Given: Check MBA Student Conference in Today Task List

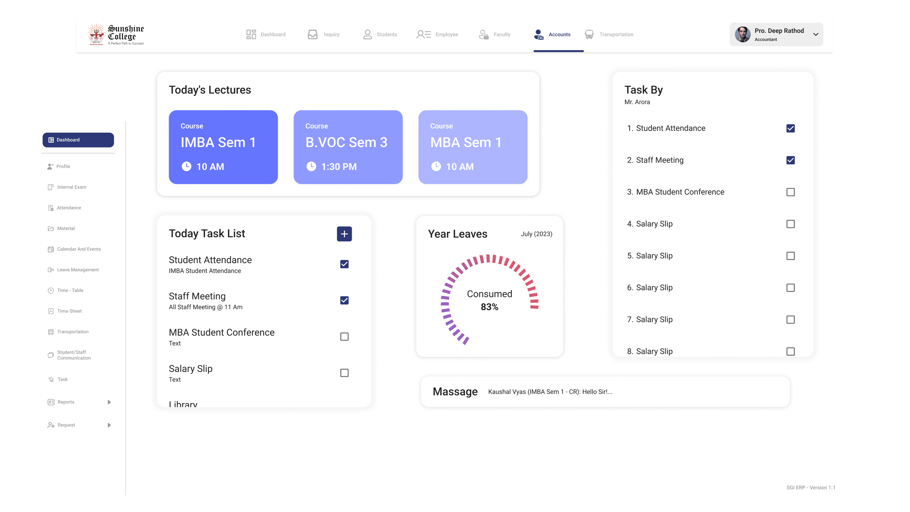Looking at the screenshot, I should pyautogui.click(x=344, y=337).
